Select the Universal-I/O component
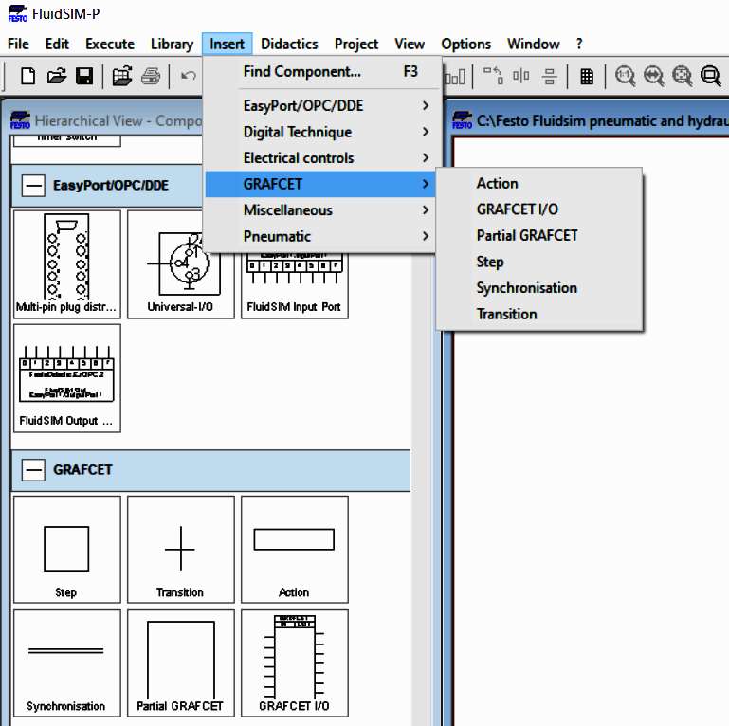Viewport: 729px width, 726px height. click(x=180, y=264)
